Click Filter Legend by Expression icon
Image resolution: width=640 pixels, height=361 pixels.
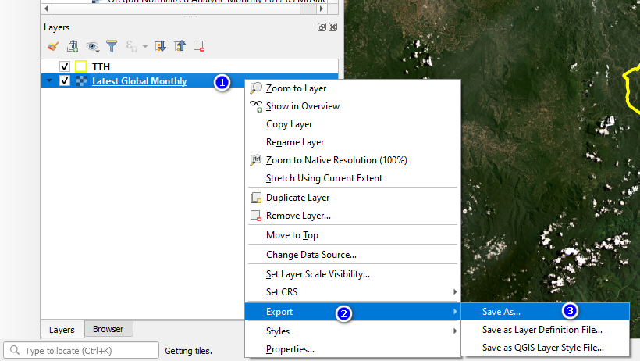pyautogui.click(x=131, y=46)
